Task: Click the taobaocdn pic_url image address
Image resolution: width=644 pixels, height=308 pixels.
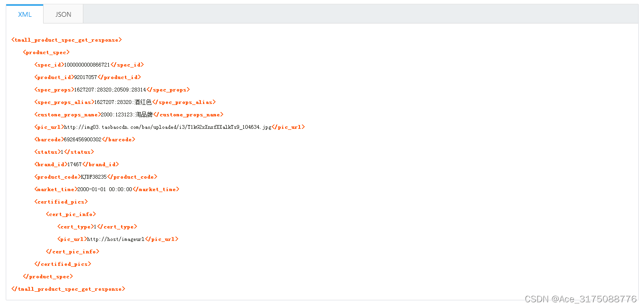Action: point(168,127)
